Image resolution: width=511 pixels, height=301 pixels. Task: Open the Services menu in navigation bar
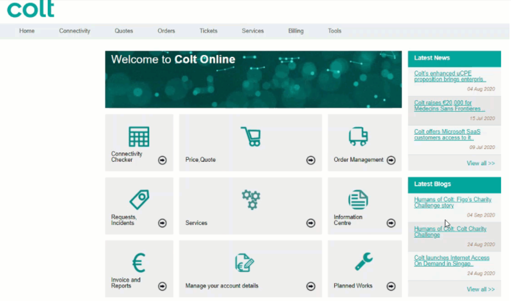(x=252, y=31)
